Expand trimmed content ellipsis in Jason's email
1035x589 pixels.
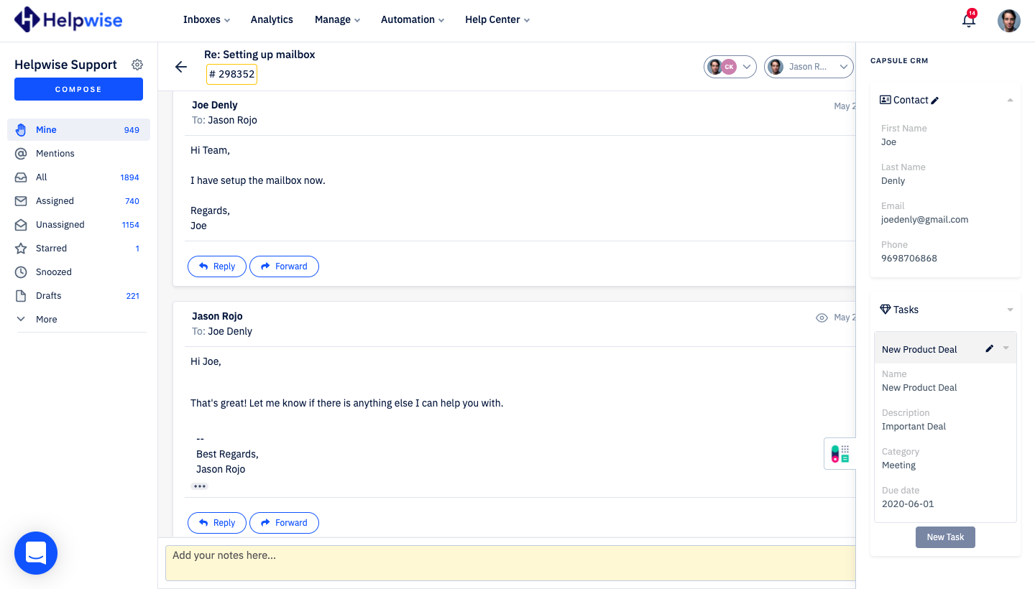(x=199, y=486)
